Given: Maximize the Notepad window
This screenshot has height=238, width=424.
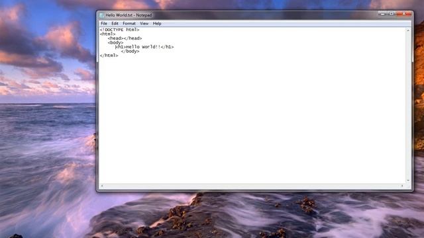Looking at the screenshot, I should pyautogui.click(x=391, y=13).
